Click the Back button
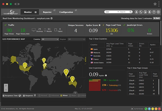Viewport: 162px width, 111px height. (x=157, y=18)
